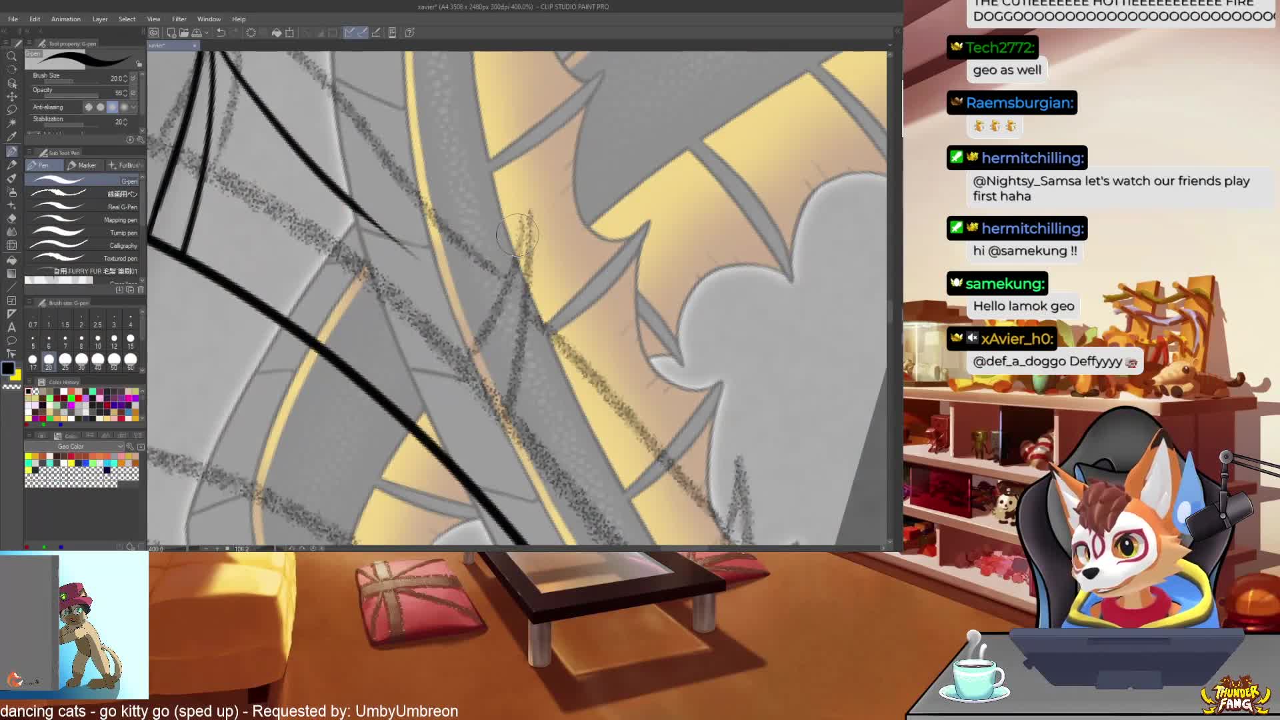This screenshot has width=1280, height=720.
Task: Close the xavier canvas tab
Action: point(195,45)
